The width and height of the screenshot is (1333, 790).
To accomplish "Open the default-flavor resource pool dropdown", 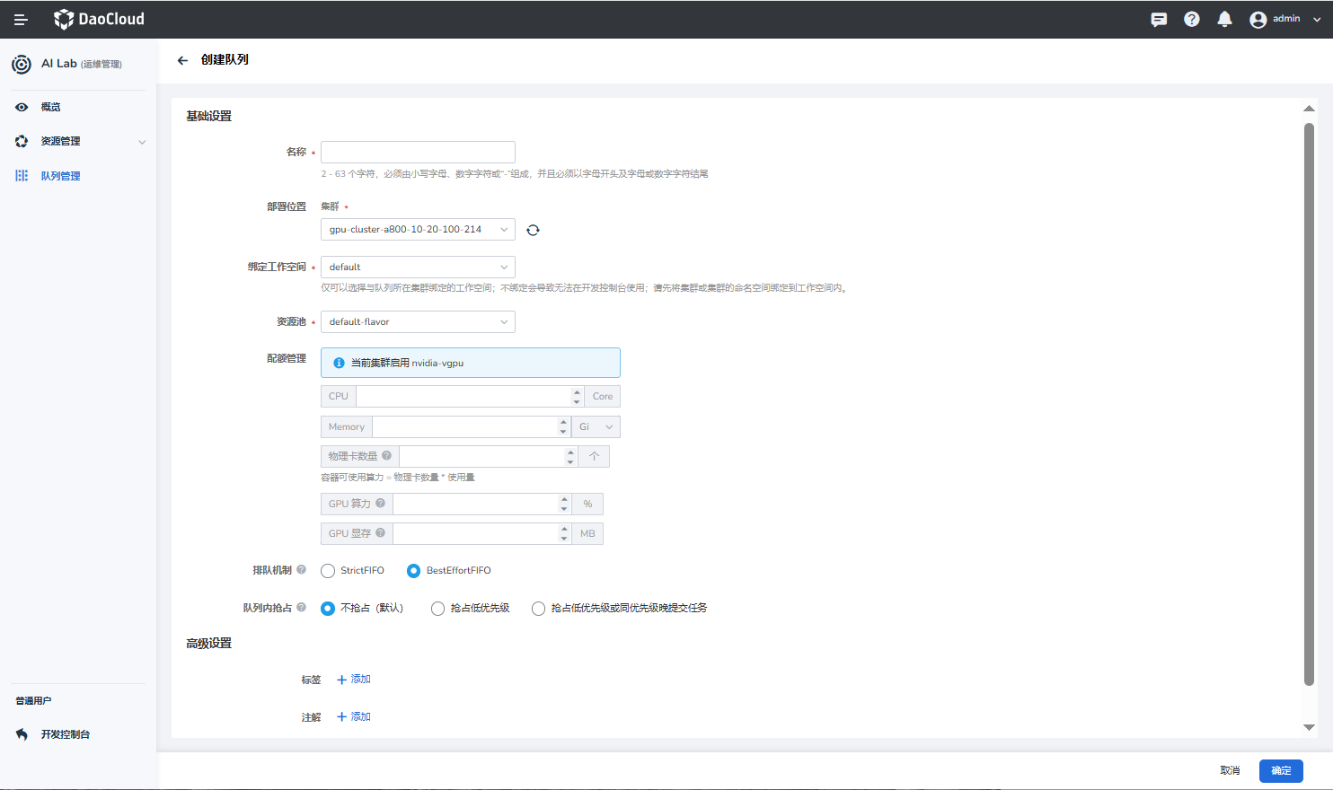I will [418, 321].
